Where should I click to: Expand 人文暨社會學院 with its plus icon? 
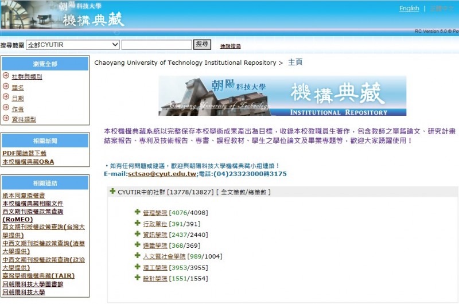pos(137,255)
